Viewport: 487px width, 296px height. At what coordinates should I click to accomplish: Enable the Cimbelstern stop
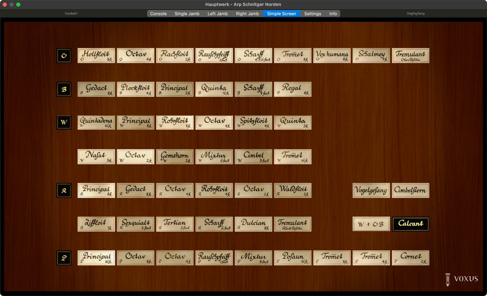pyautogui.click(x=410, y=190)
